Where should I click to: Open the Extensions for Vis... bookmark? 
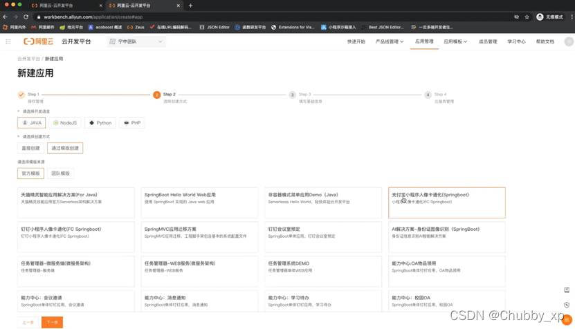click(293, 27)
